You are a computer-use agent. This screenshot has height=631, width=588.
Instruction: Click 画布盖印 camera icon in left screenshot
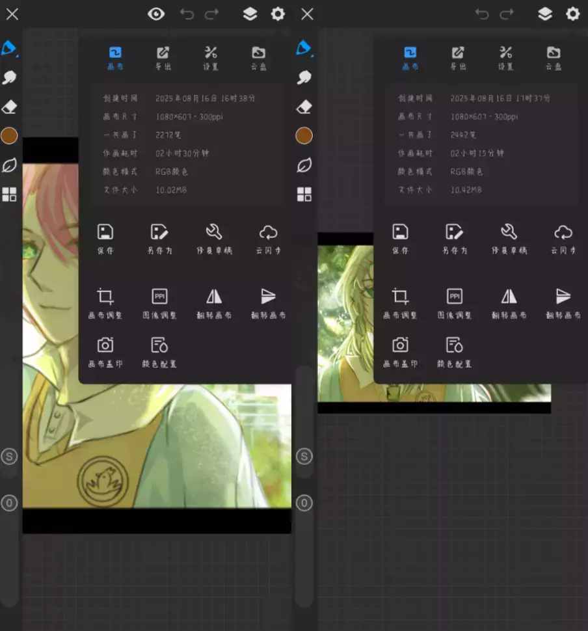coord(105,353)
